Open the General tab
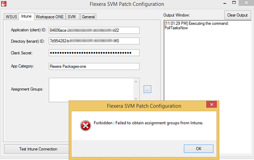This screenshot has width=254, height=160. coord(88,17)
